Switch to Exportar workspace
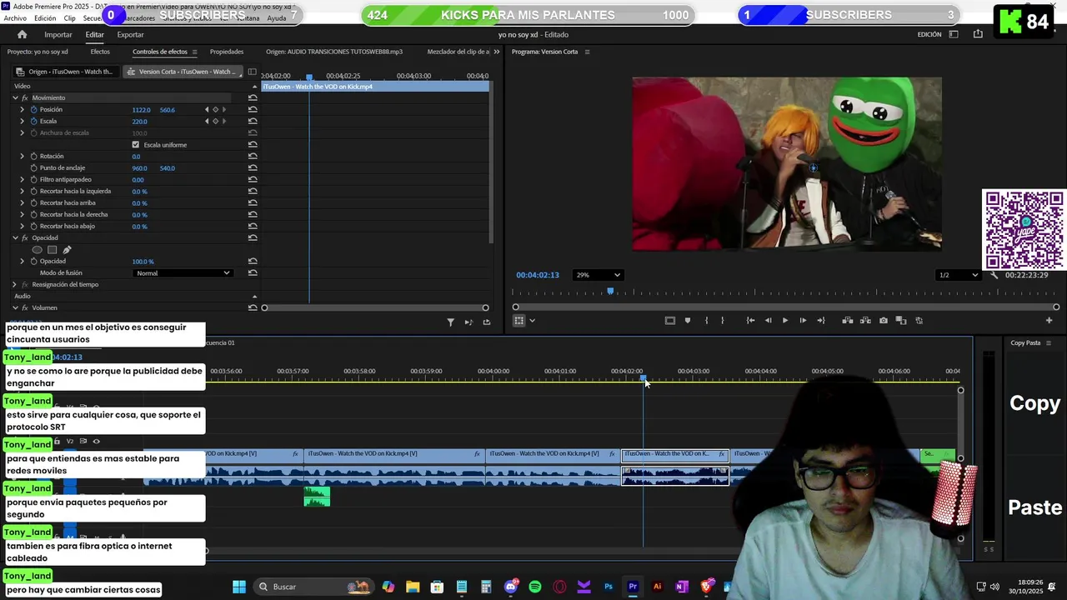The width and height of the screenshot is (1067, 600). 130,35
